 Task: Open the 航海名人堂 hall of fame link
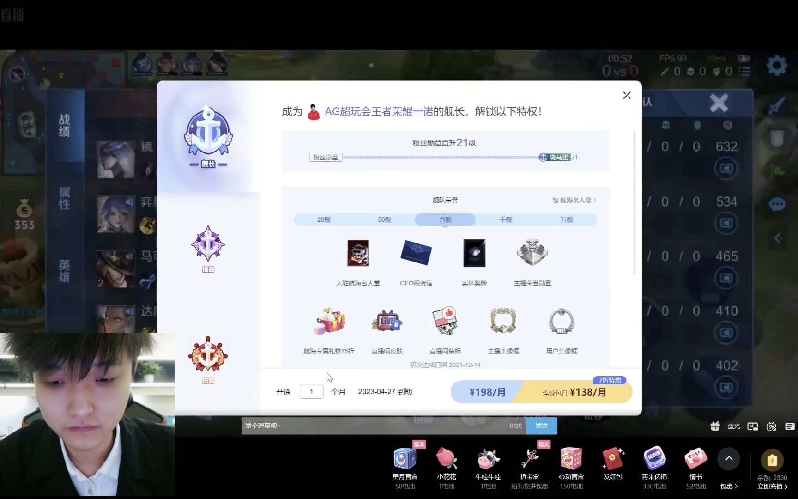pos(574,200)
